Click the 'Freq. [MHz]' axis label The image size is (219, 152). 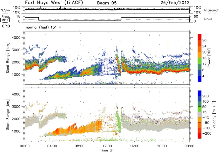click(5, 19)
